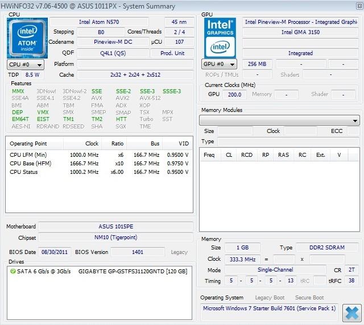
Task: Click the memory timing value 13
Action: (291, 281)
